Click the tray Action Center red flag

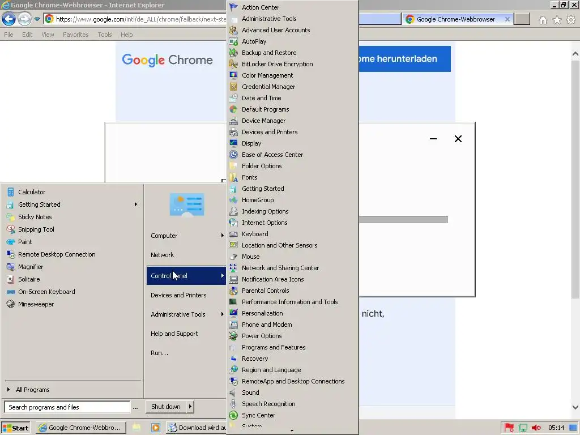coord(509,428)
